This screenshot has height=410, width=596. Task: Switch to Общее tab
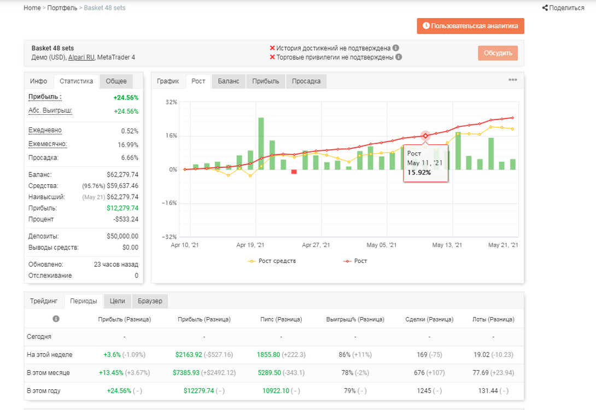tap(116, 81)
